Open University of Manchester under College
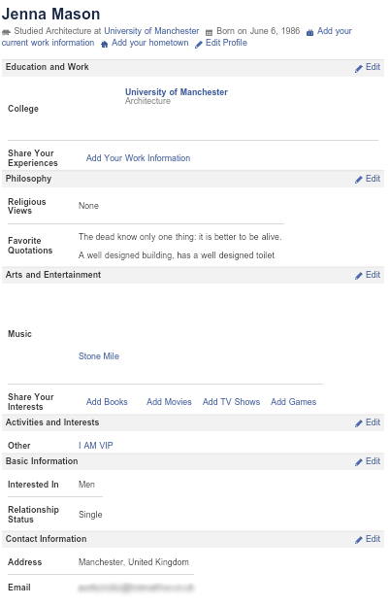 pos(176,92)
